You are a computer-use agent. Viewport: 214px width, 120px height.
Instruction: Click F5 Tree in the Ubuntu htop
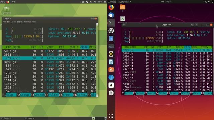(x=173, y=93)
